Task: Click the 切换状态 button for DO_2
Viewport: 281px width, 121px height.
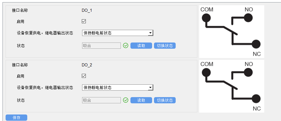Action: point(165,100)
